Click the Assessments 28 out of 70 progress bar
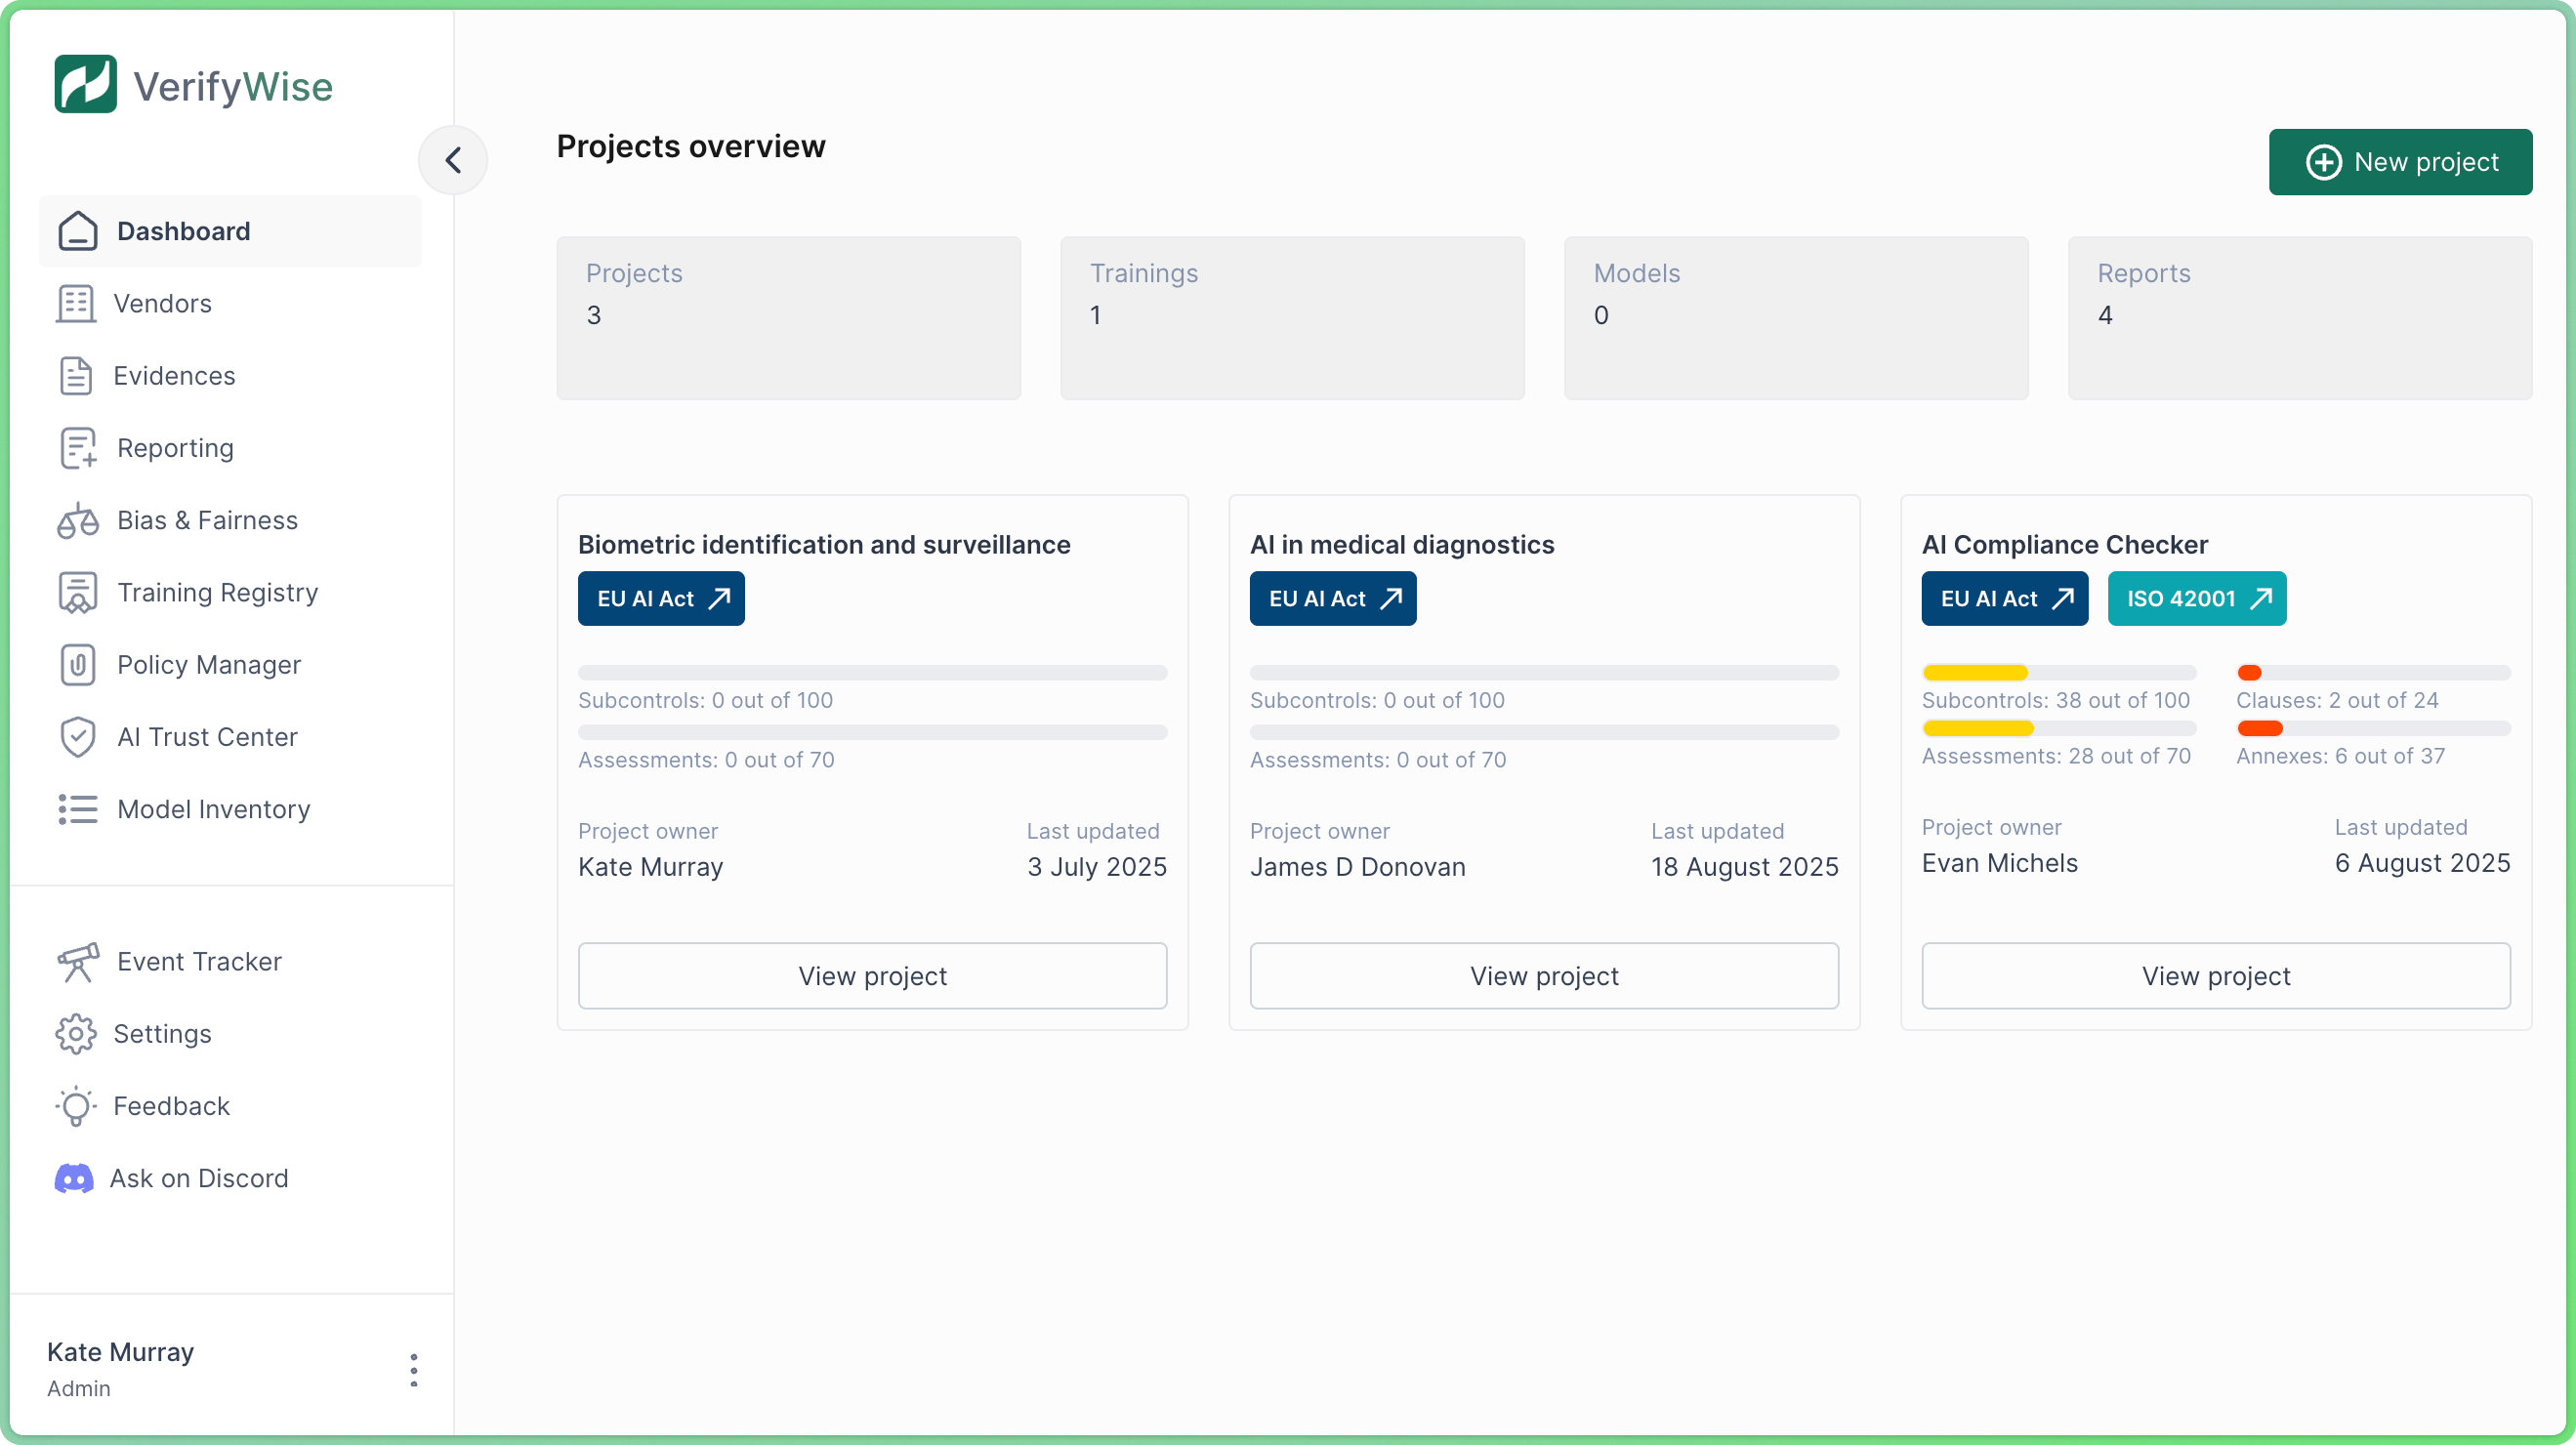The image size is (2576, 1445). [2058, 728]
